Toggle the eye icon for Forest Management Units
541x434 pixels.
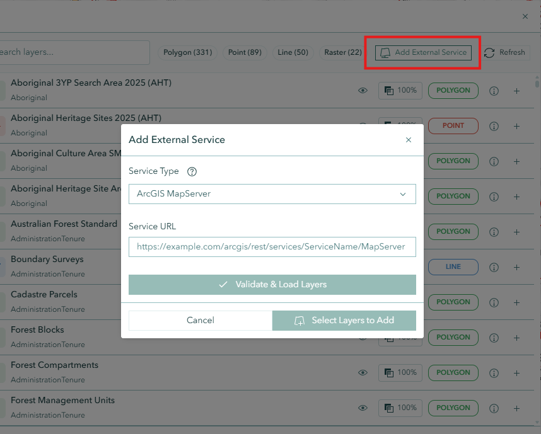click(x=363, y=408)
